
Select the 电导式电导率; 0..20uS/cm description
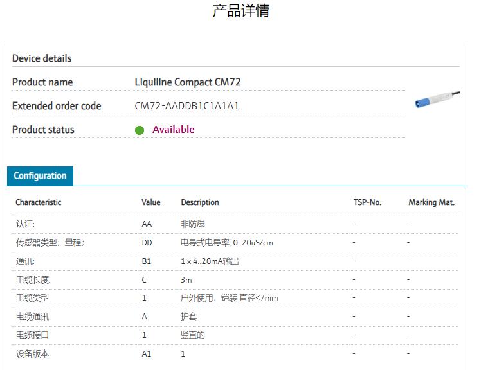click(x=227, y=243)
